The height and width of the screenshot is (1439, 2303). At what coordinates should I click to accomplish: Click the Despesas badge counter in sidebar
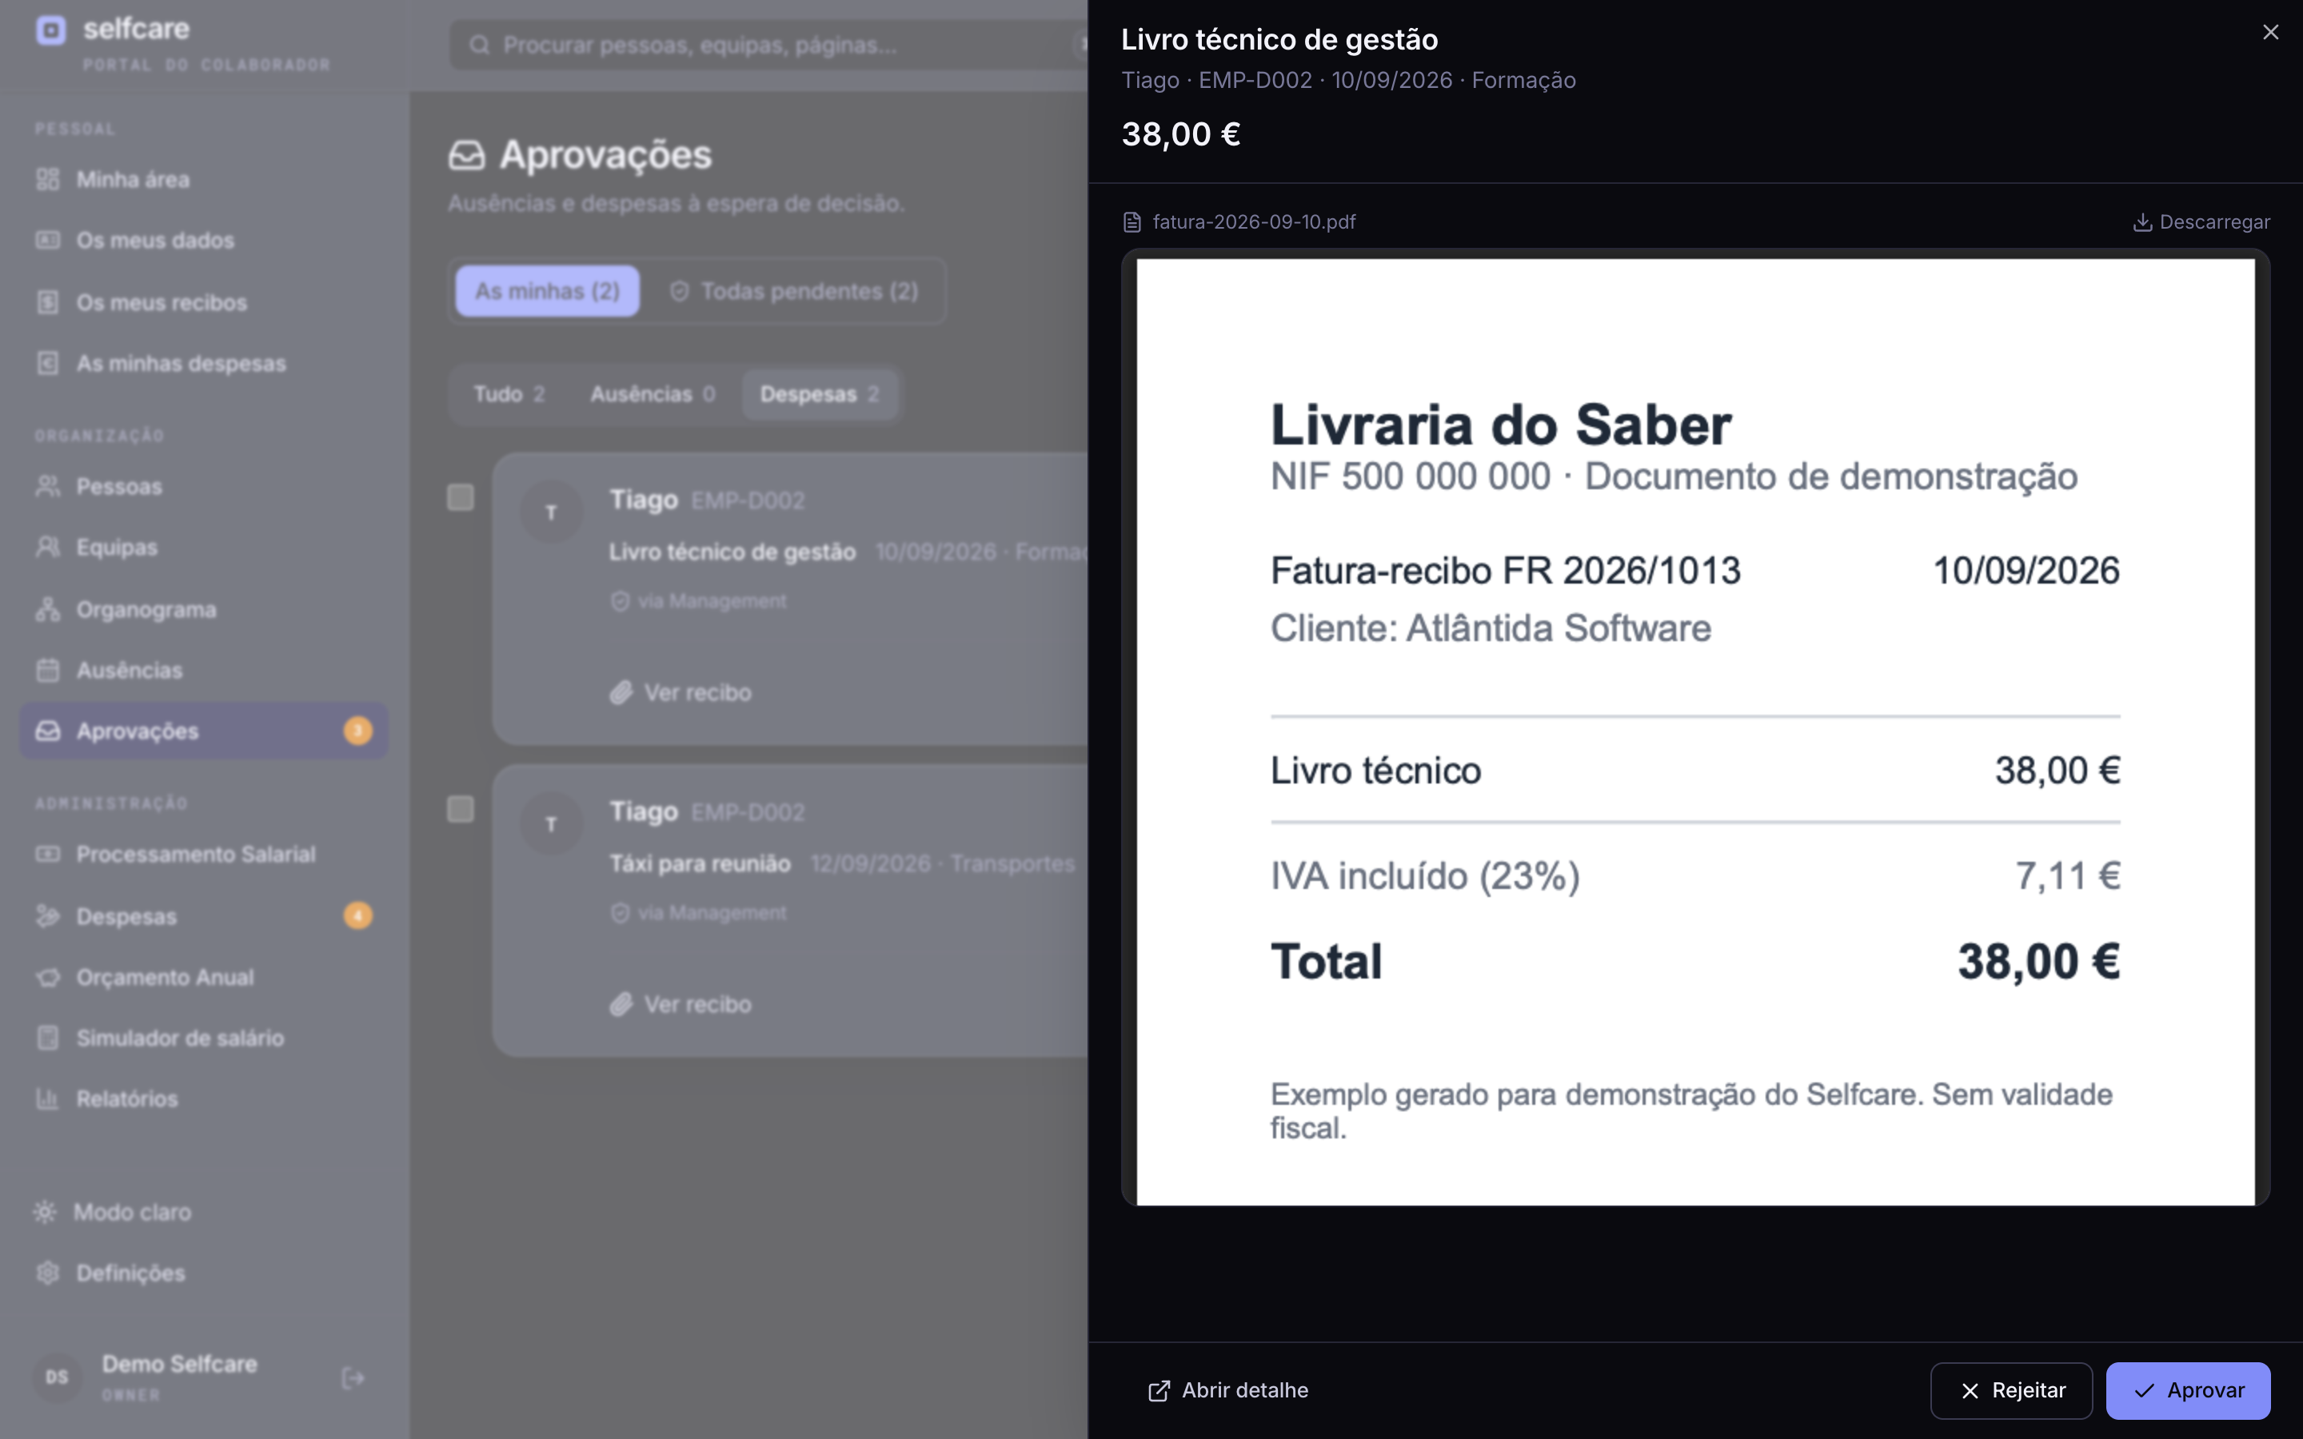pyautogui.click(x=357, y=915)
